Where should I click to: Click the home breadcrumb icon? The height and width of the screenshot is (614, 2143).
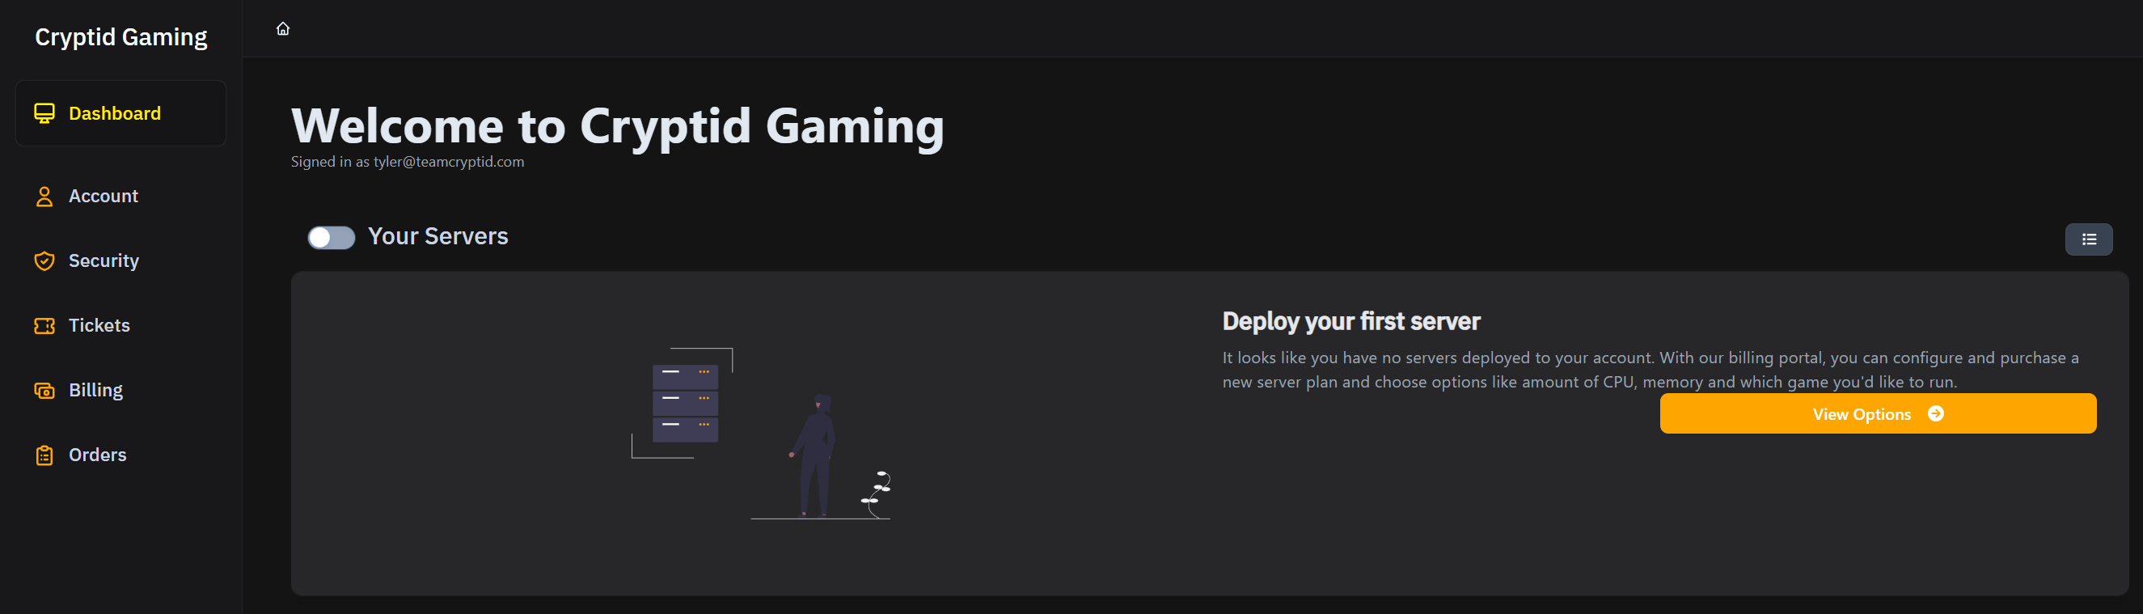pos(283,29)
